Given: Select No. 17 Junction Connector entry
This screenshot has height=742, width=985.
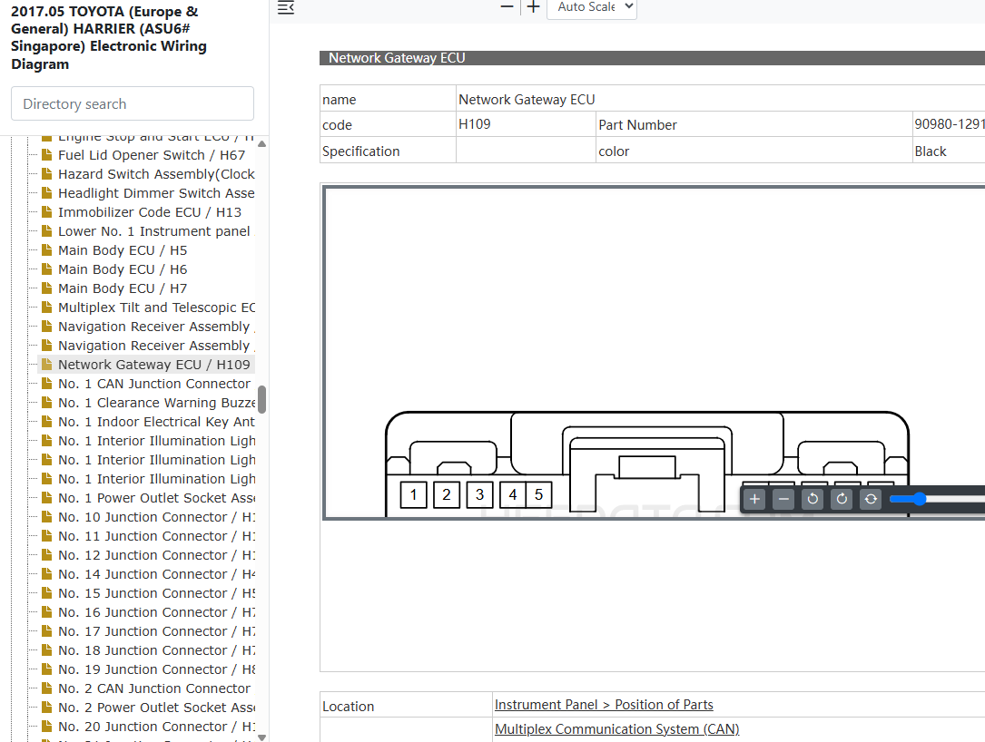Looking at the screenshot, I should point(156,631).
